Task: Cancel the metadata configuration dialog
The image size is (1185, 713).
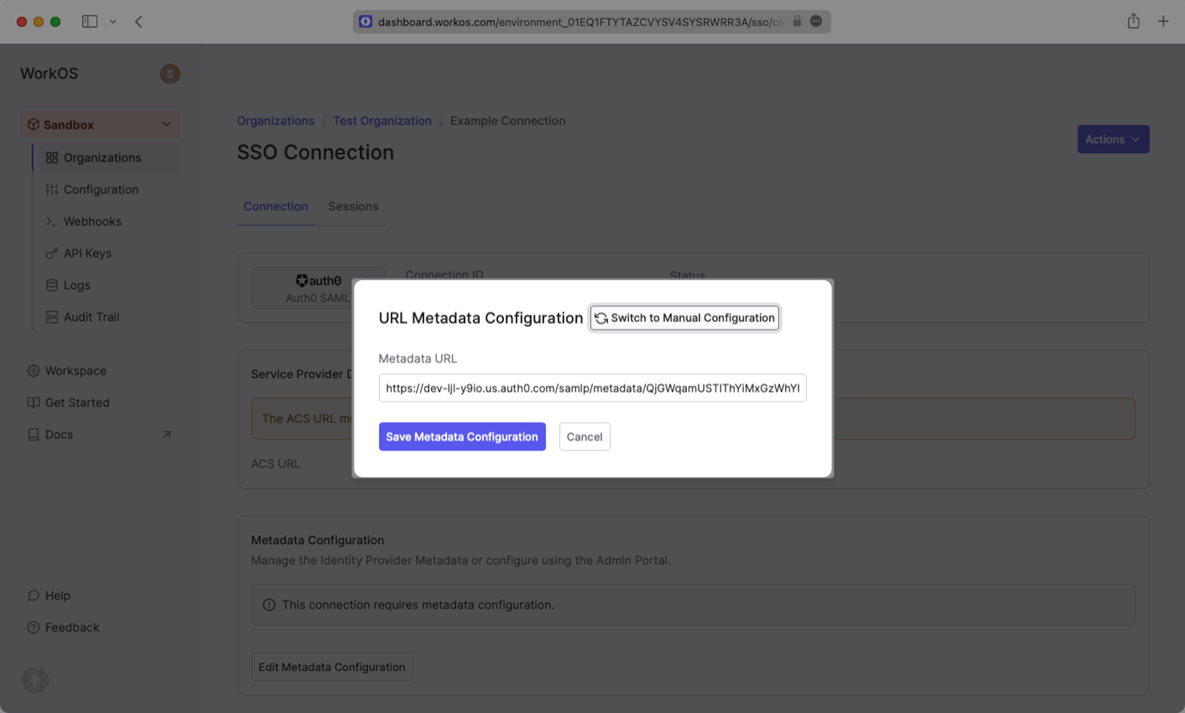Action: (584, 437)
